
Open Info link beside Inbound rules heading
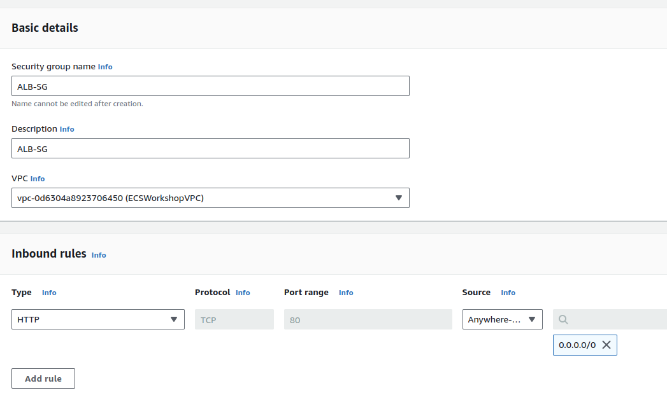click(99, 255)
